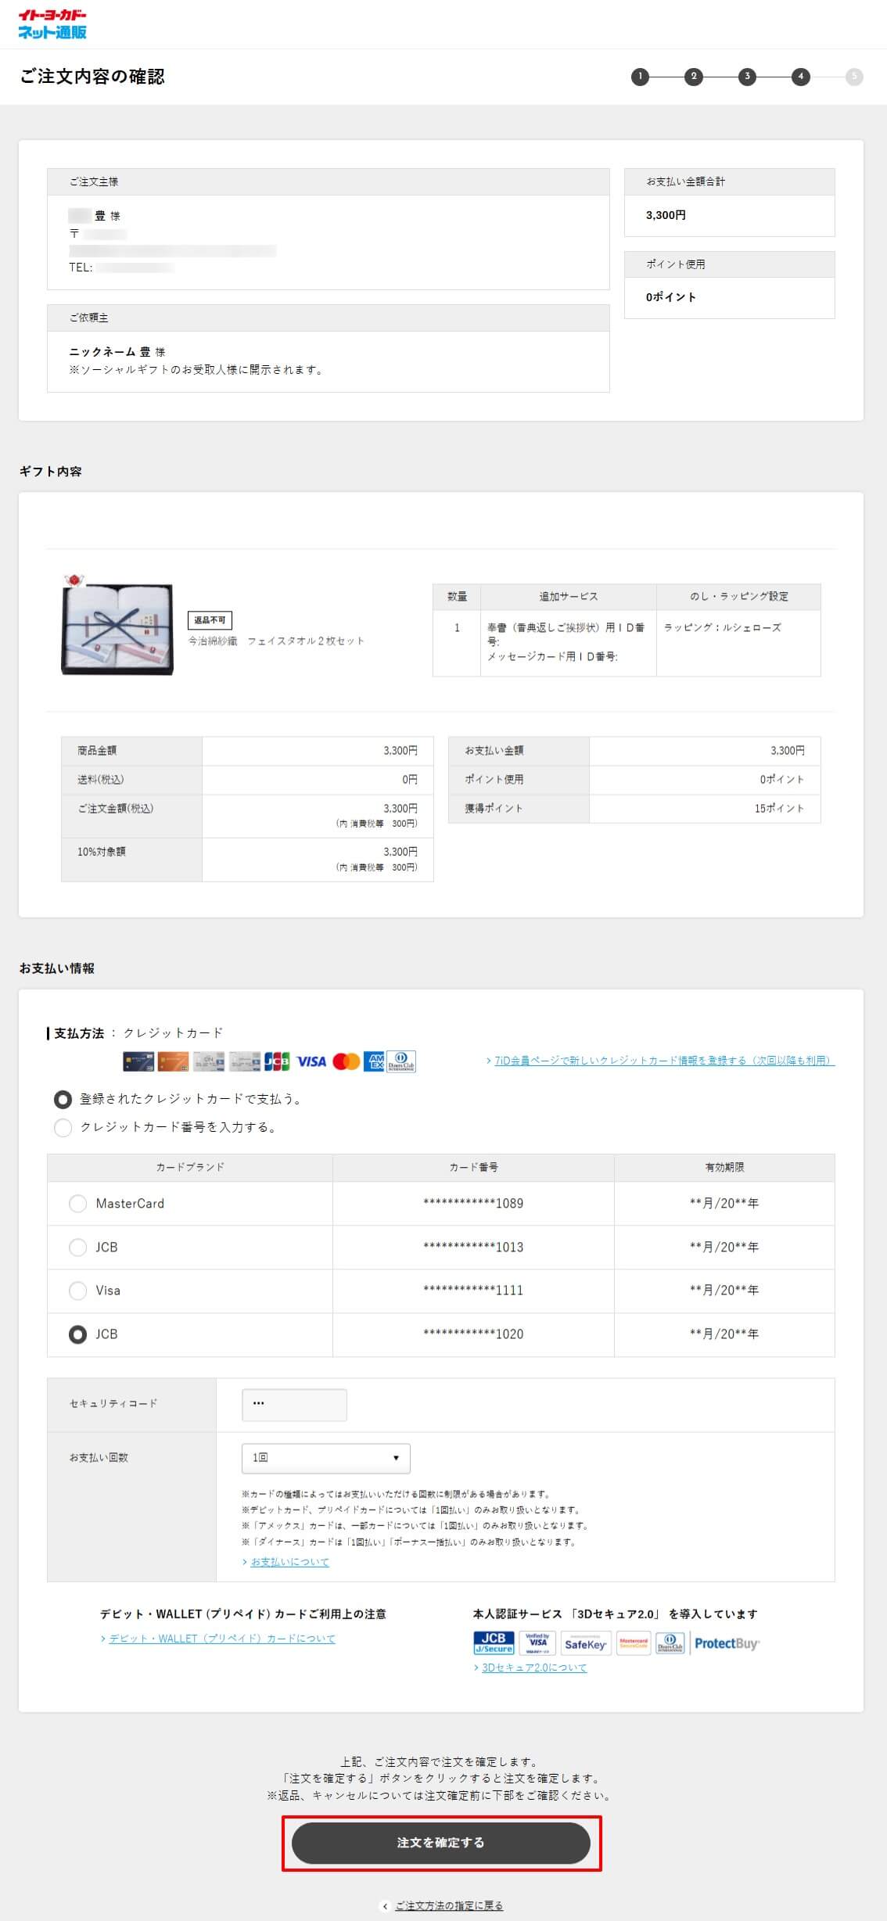Choose the MasterCard ending in 1089
Viewport: 887px width, 1921px height.
(77, 1204)
